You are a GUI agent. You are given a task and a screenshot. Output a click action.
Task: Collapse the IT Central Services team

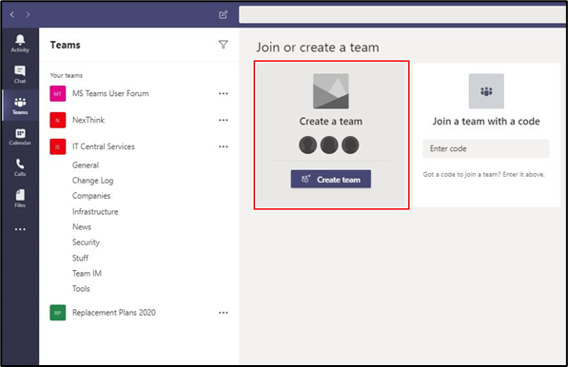[x=104, y=146]
